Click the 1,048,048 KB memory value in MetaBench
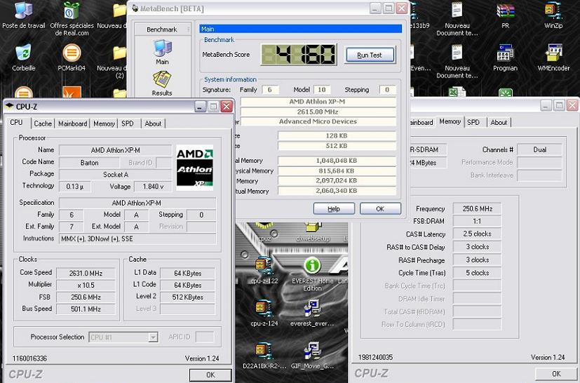This screenshot has width=580, height=383. [x=337, y=161]
